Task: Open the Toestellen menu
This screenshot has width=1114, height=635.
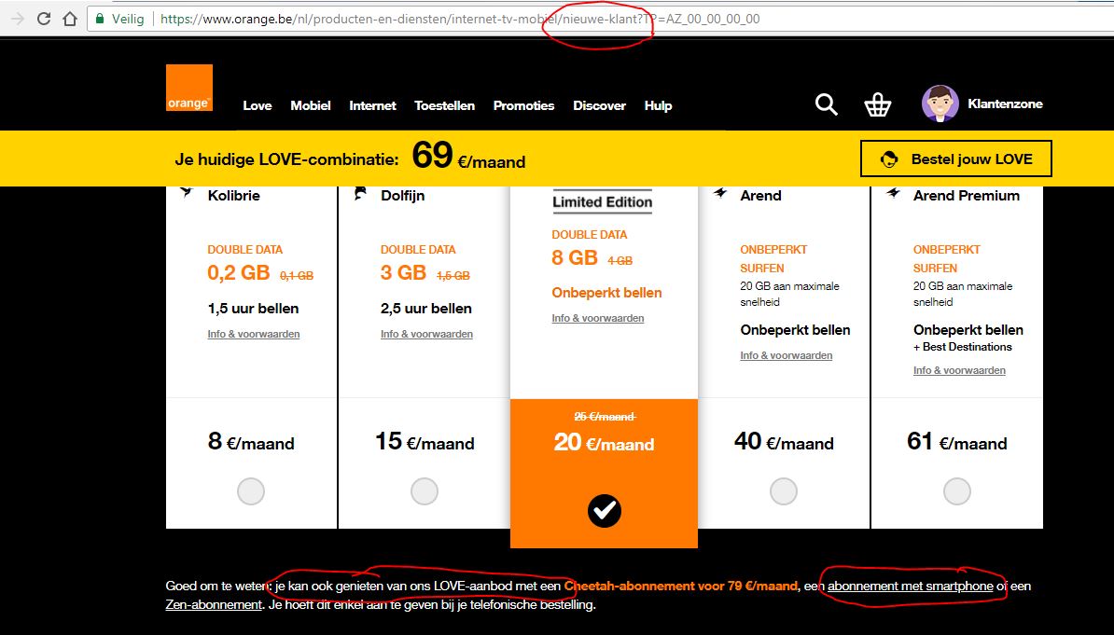Action: [445, 106]
